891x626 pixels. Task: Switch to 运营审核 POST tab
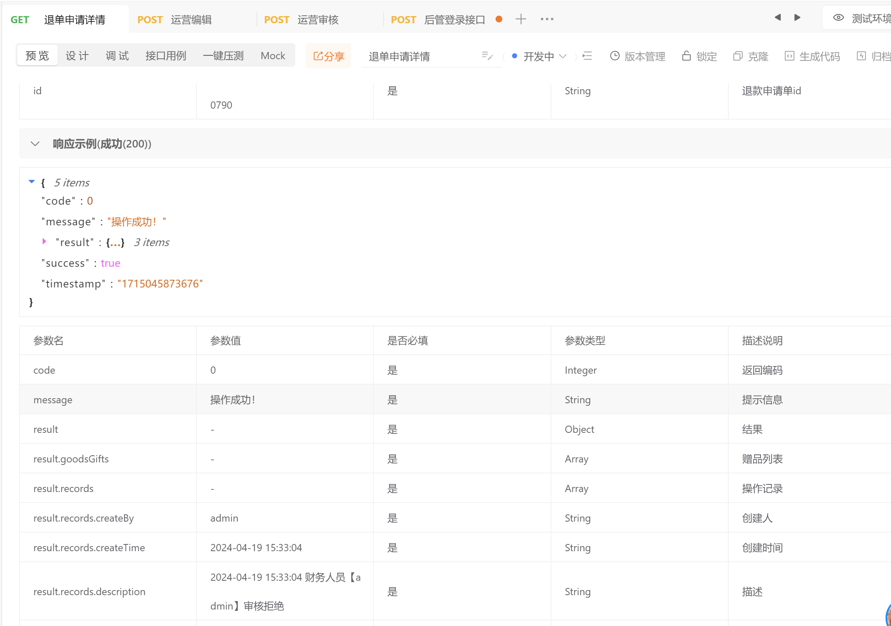click(x=319, y=19)
